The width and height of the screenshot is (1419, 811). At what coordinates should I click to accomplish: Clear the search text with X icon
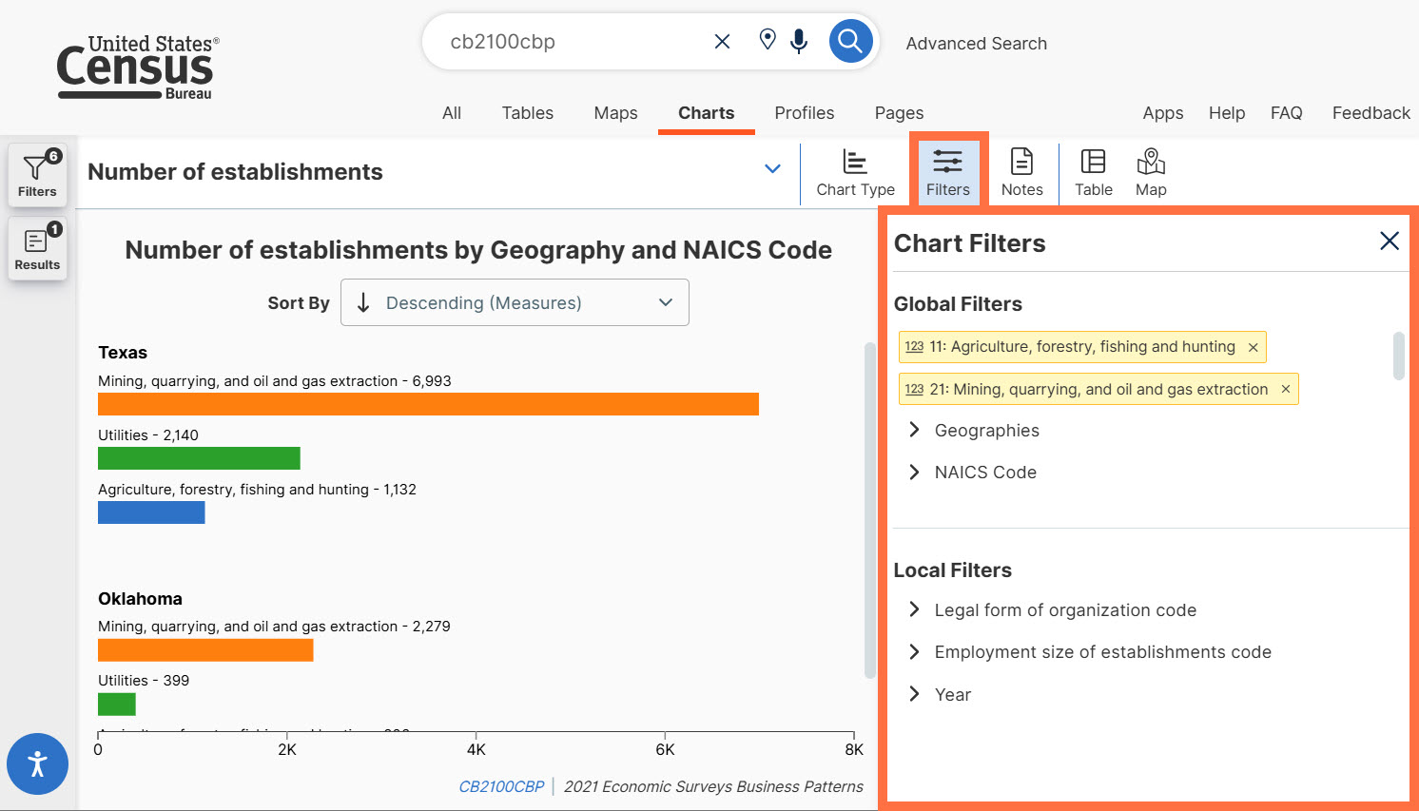pyautogui.click(x=722, y=42)
